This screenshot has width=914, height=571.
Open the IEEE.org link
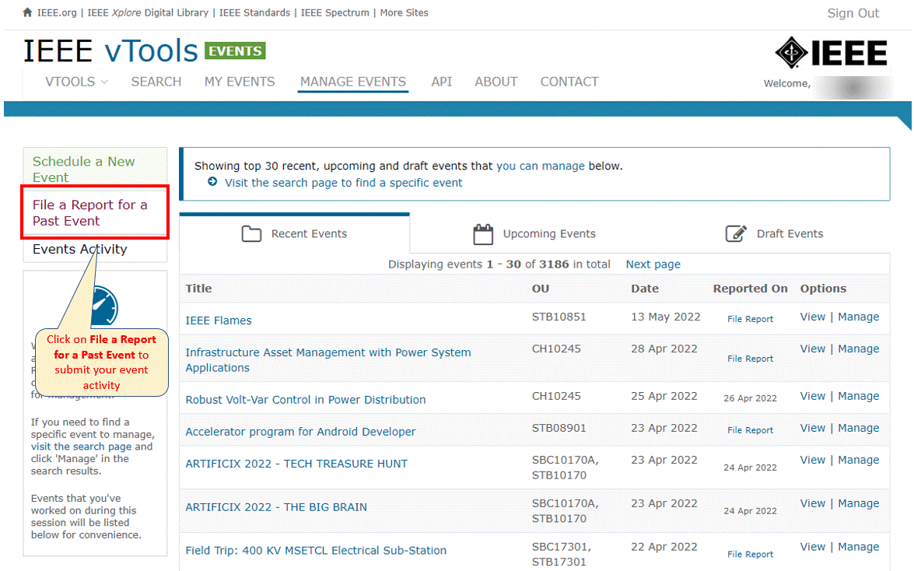click(x=57, y=12)
